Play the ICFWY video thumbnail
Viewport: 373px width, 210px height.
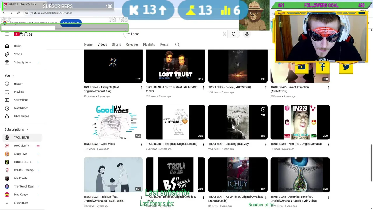(238, 175)
